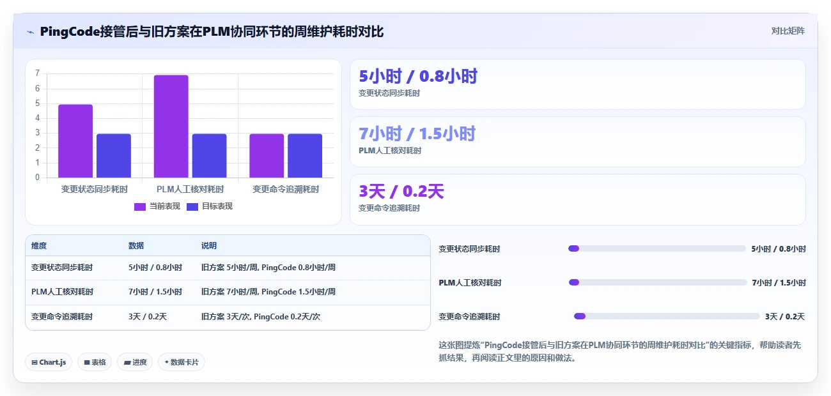Select the 7小时 / 1.5小时 data card
Image resolution: width=831 pixels, height=396 pixels.
[578, 142]
